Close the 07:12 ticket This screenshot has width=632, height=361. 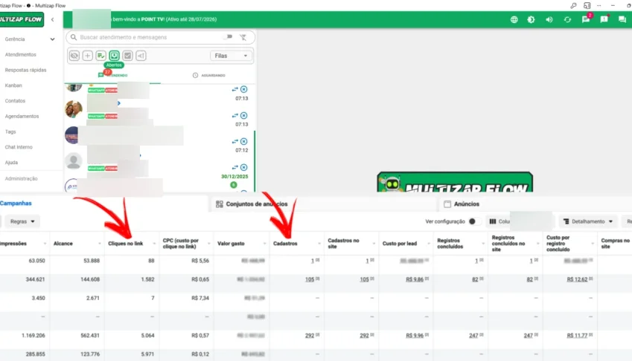pyautogui.click(x=244, y=142)
